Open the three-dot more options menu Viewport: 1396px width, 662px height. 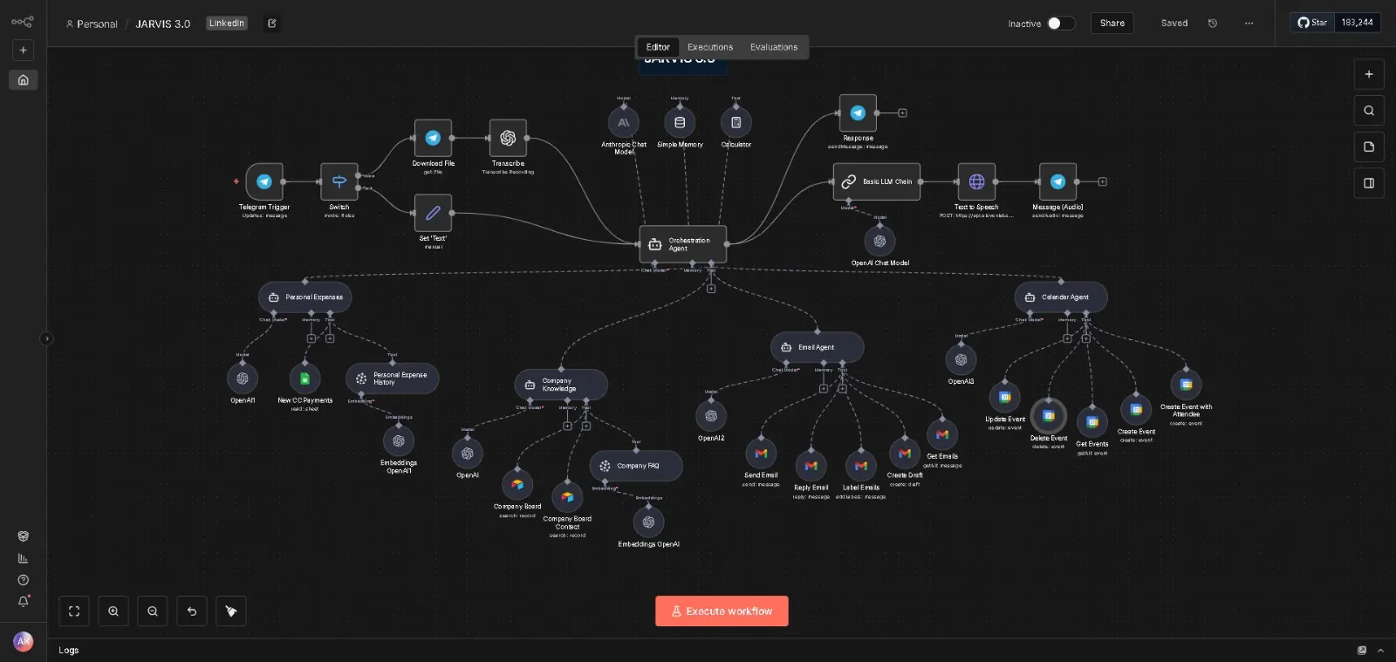click(x=1249, y=24)
